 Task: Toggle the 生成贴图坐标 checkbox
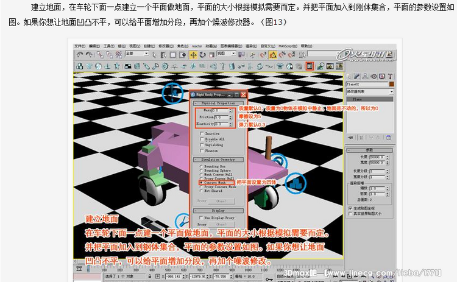[350, 208]
